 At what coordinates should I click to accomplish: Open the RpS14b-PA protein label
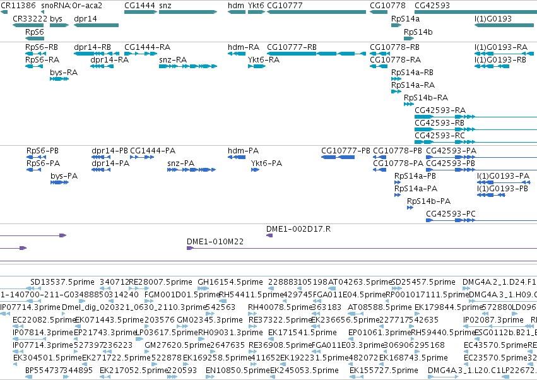pyautogui.click(x=428, y=201)
